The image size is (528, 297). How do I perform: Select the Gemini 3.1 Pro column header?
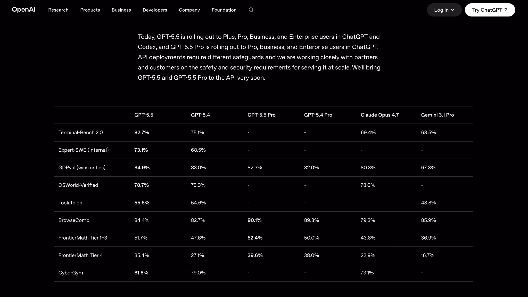pos(437,115)
